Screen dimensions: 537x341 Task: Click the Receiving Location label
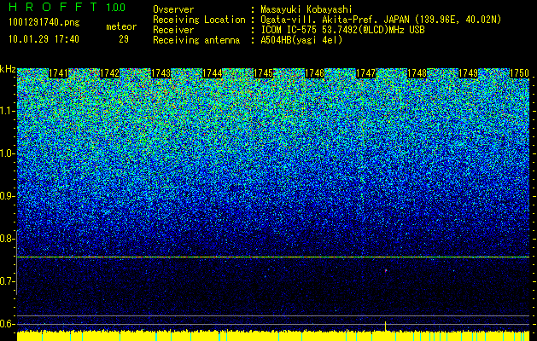pyautogui.click(x=199, y=20)
